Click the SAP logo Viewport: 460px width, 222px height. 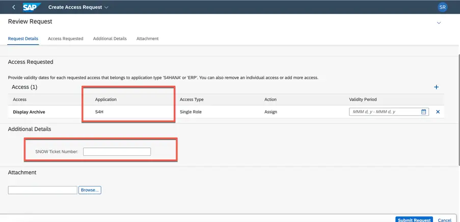[x=32, y=7]
